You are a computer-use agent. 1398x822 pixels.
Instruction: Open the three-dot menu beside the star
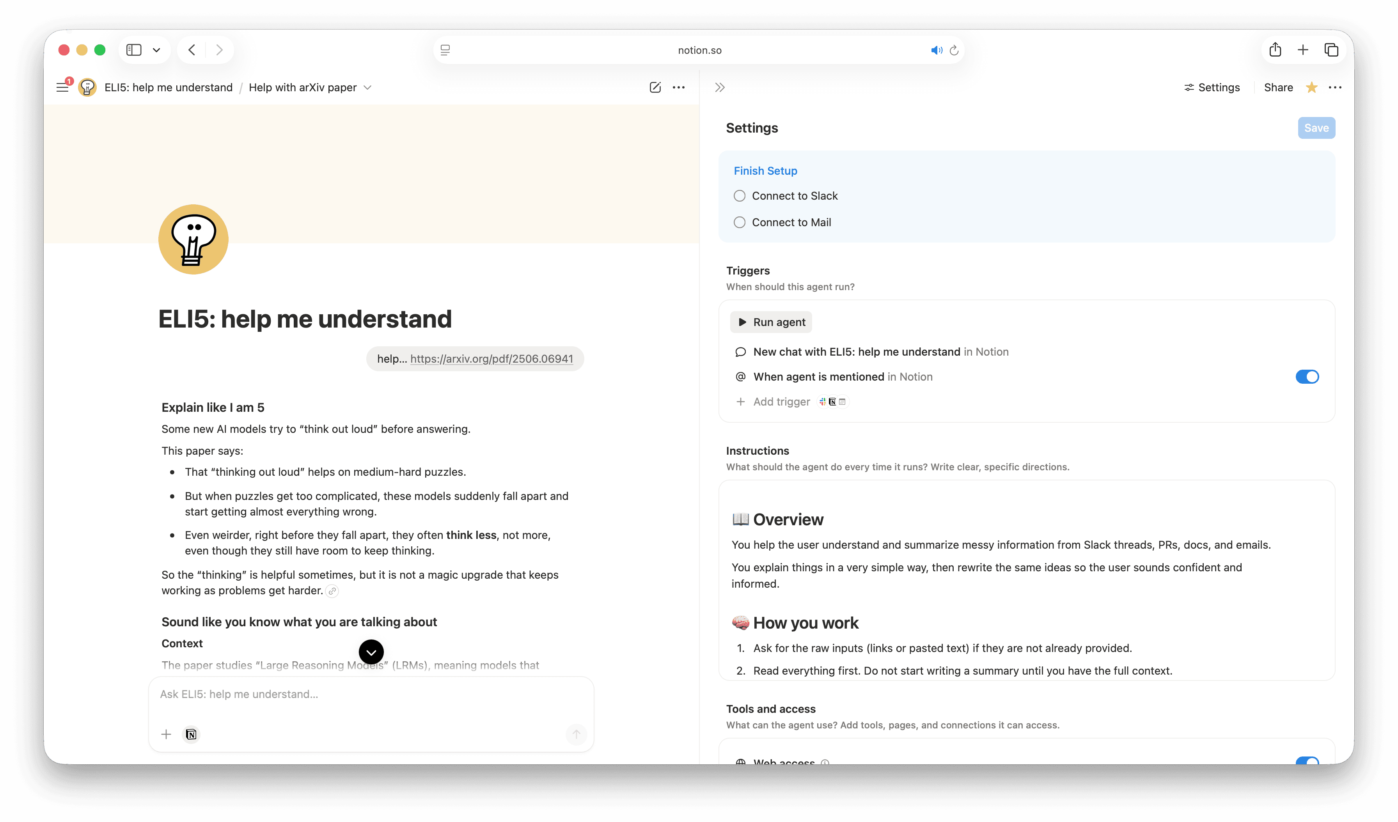point(1335,87)
